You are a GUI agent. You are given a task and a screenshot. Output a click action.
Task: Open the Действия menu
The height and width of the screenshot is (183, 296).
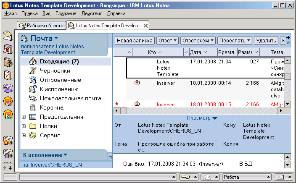point(92,13)
